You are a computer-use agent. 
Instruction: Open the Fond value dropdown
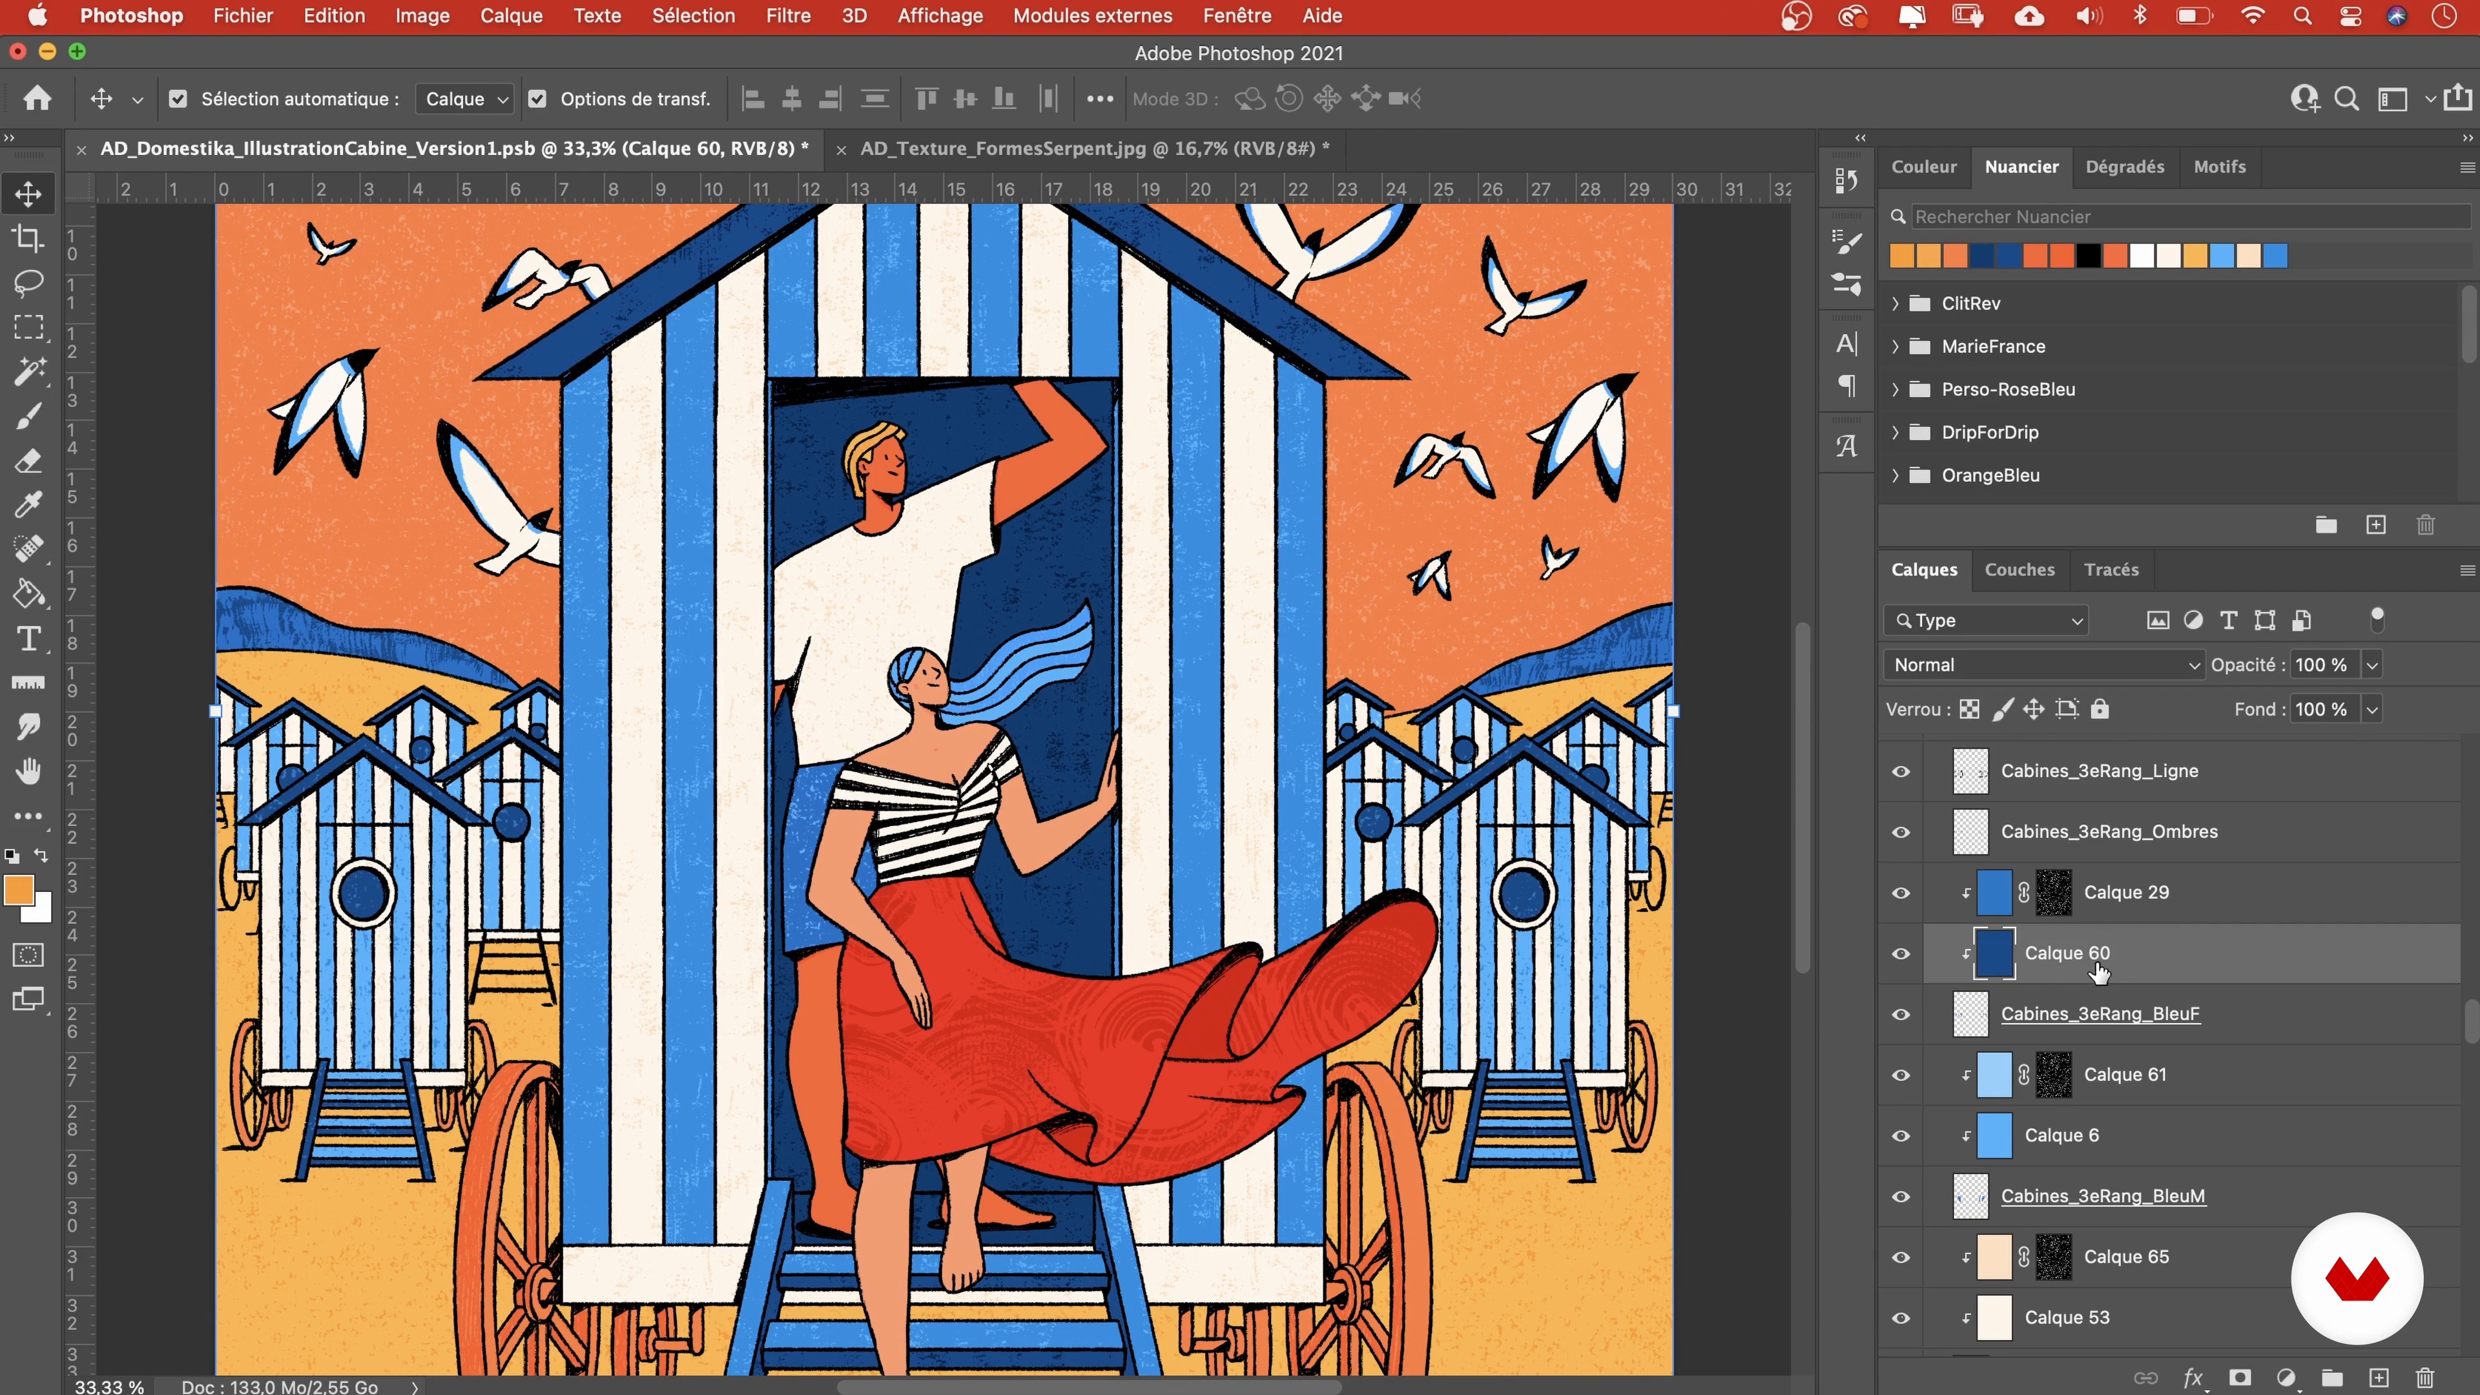pos(2372,710)
